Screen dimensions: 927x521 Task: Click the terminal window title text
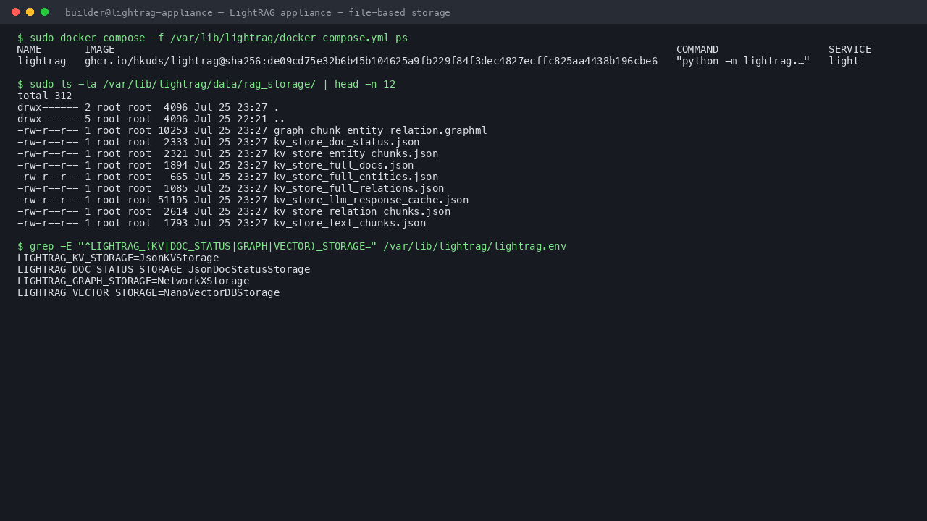click(258, 12)
